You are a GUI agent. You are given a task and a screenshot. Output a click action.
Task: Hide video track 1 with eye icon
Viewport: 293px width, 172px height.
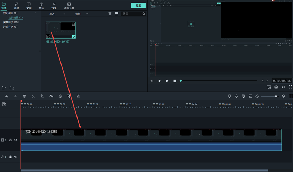coord(16,140)
